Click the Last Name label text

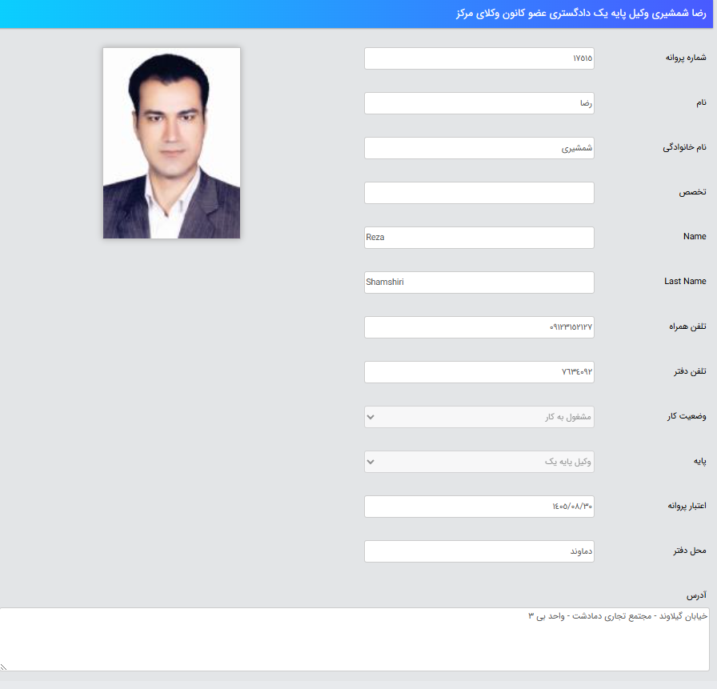686,281
